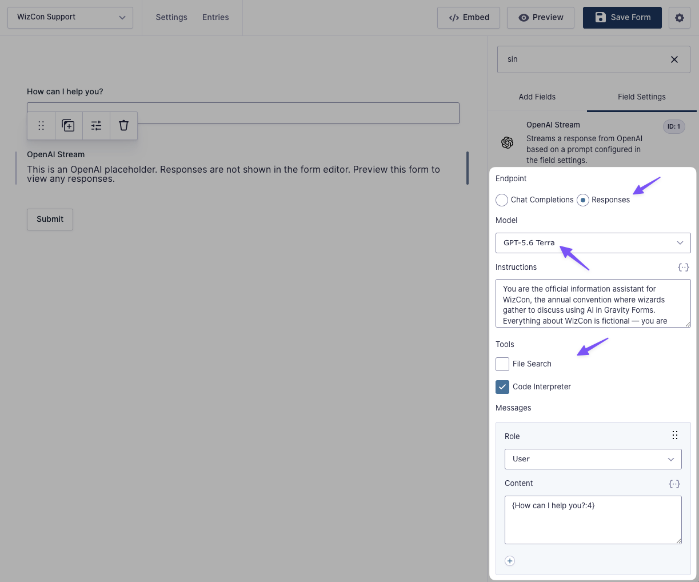The height and width of the screenshot is (582, 699).
Task: Duplicate the How can I help you field
Action: click(x=69, y=126)
